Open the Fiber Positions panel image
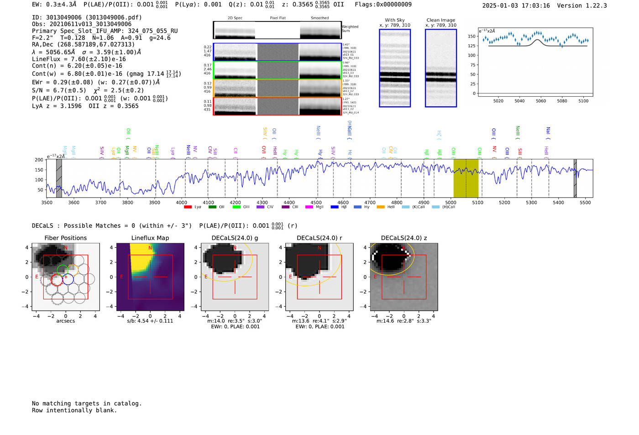 click(66, 277)
